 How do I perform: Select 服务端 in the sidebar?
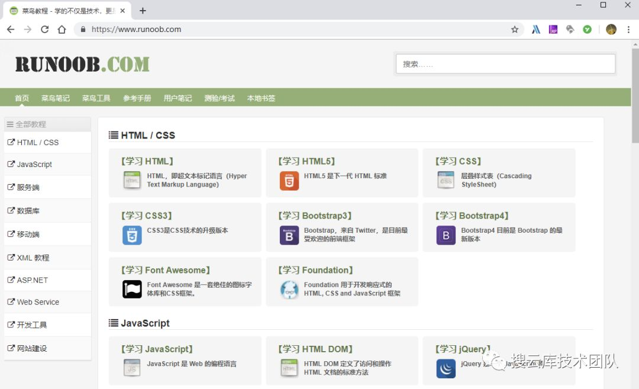pos(47,187)
